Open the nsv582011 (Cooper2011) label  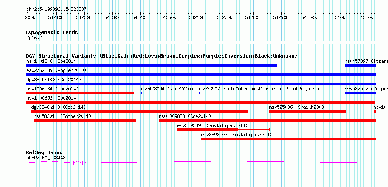[63, 116]
